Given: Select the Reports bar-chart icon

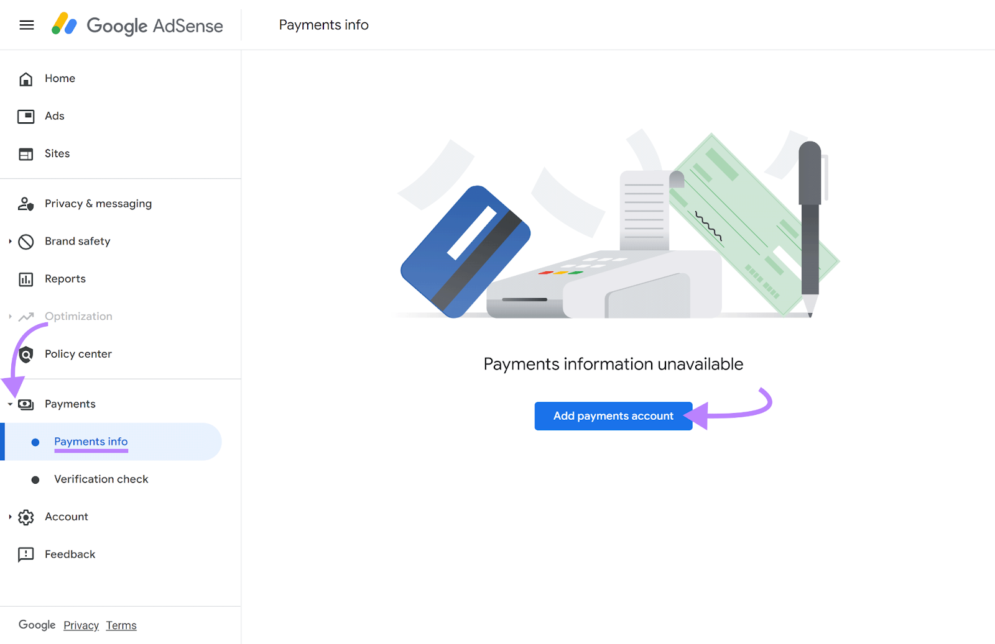Looking at the screenshot, I should tap(25, 279).
